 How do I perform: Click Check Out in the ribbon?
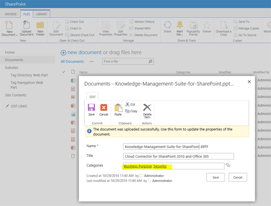75,22
